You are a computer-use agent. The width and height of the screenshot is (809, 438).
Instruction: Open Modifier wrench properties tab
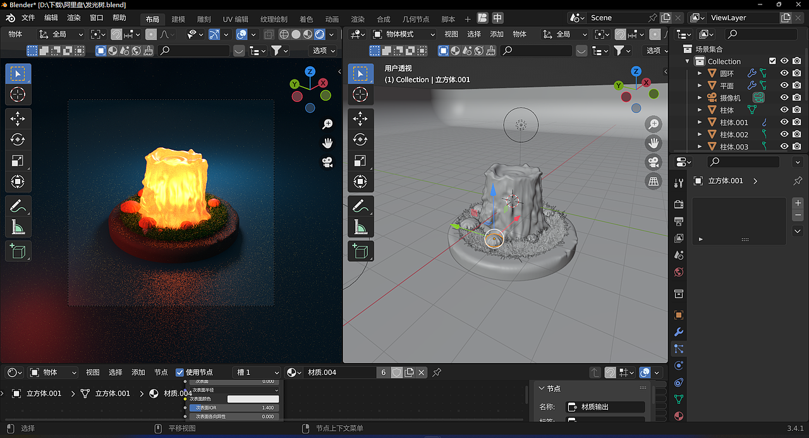[x=679, y=332]
